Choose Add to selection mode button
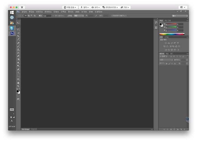 click(29, 16)
